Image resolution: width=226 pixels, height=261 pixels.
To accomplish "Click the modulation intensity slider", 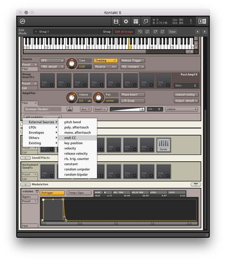I will [127, 109].
